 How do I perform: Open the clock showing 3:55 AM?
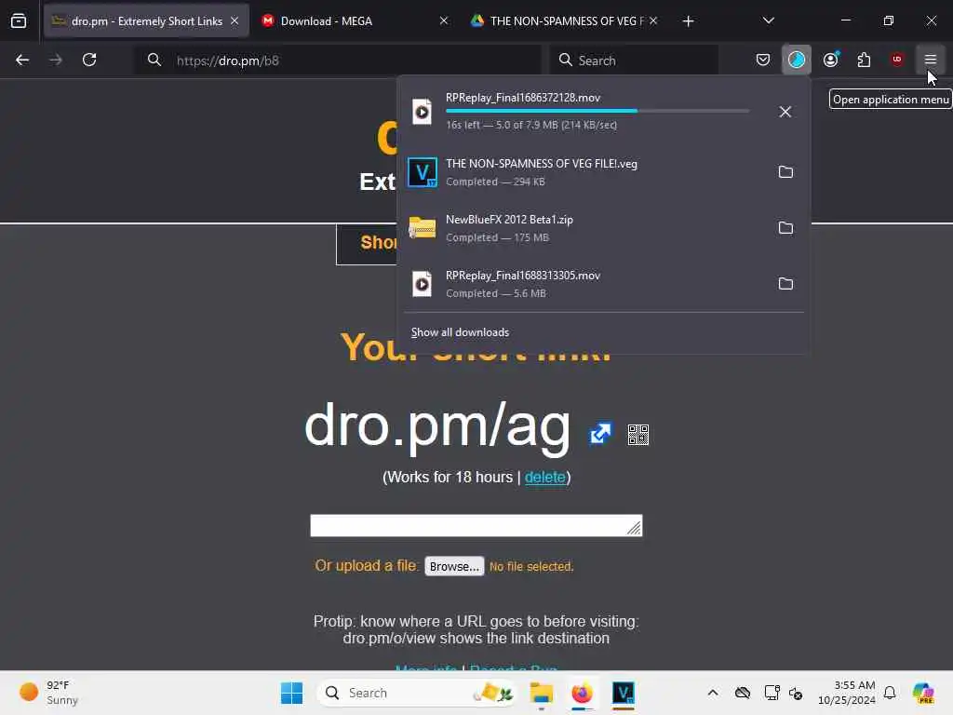846,693
